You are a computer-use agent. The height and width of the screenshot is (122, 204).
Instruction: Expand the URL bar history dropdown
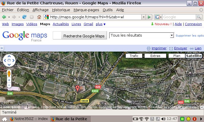[x=144, y=17]
